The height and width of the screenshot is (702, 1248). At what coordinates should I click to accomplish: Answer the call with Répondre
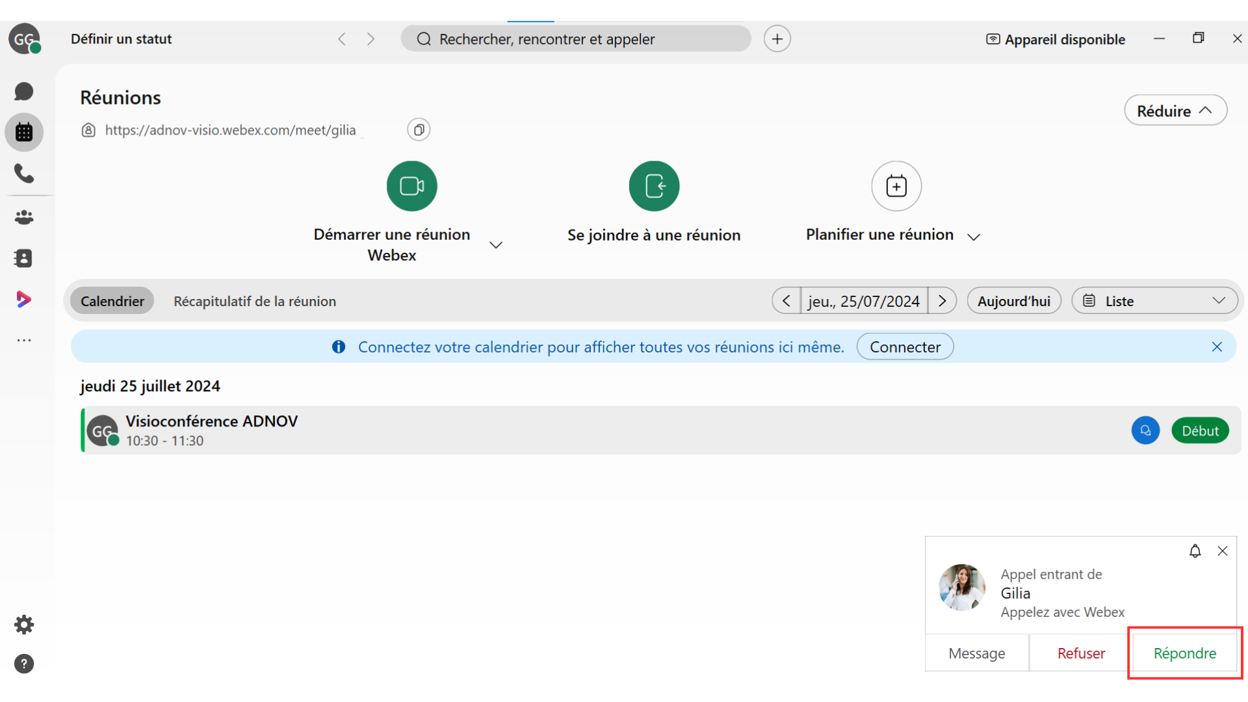click(1185, 653)
